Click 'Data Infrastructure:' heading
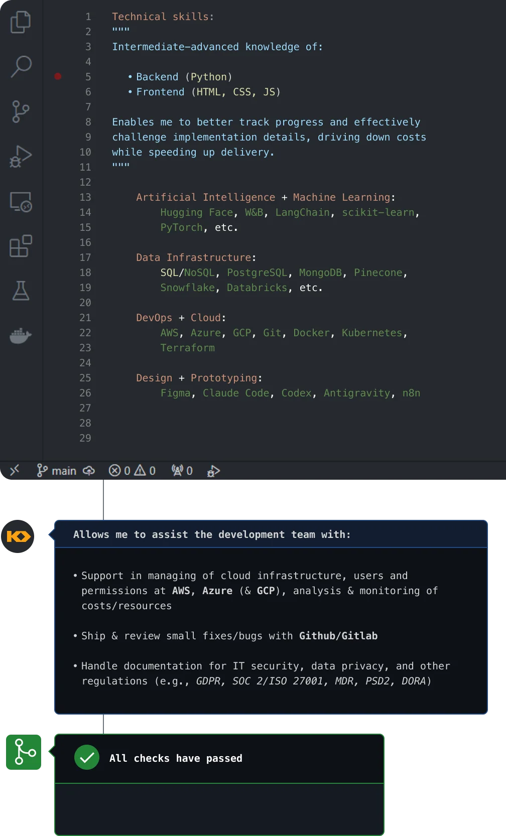506x836 pixels. tap(196, 257)
